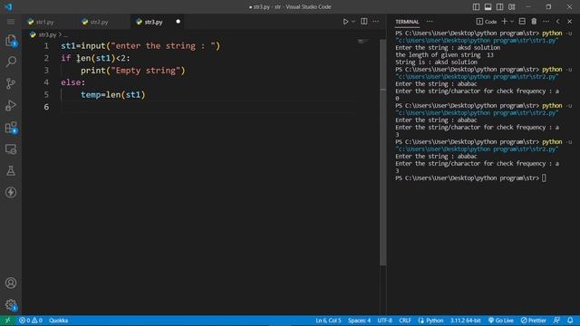Open the Remote Explorer view

11,149
